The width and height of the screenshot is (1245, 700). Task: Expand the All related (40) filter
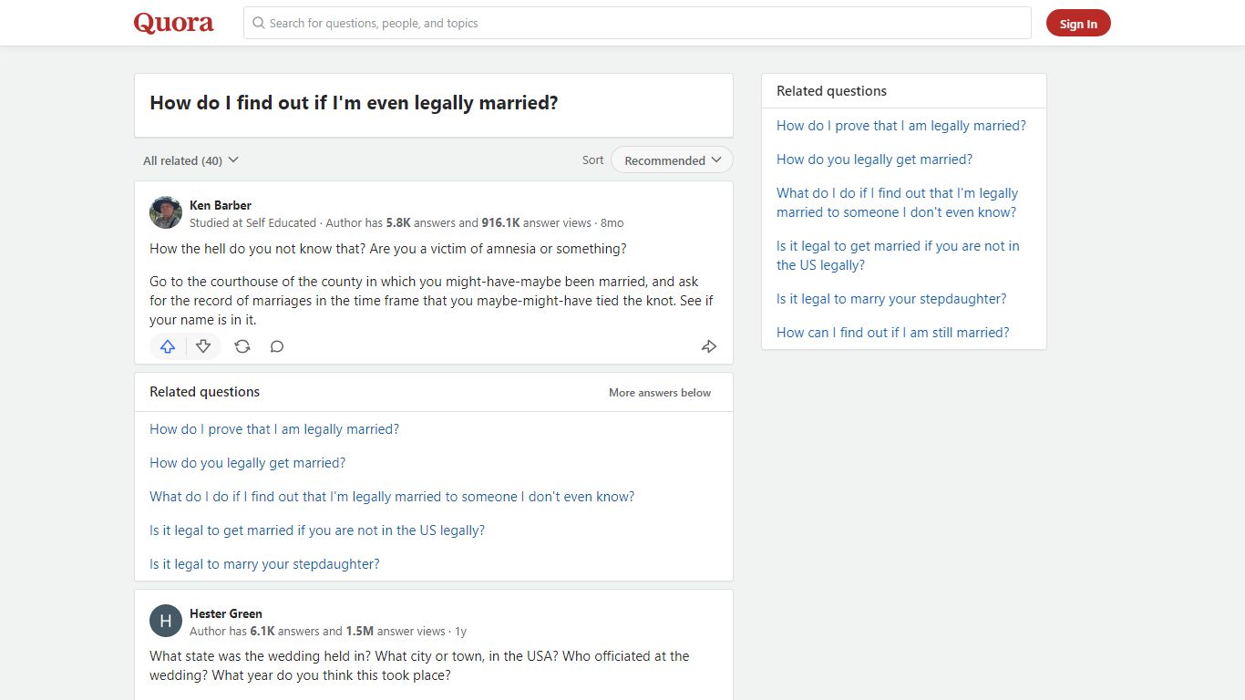click(190, 160)
